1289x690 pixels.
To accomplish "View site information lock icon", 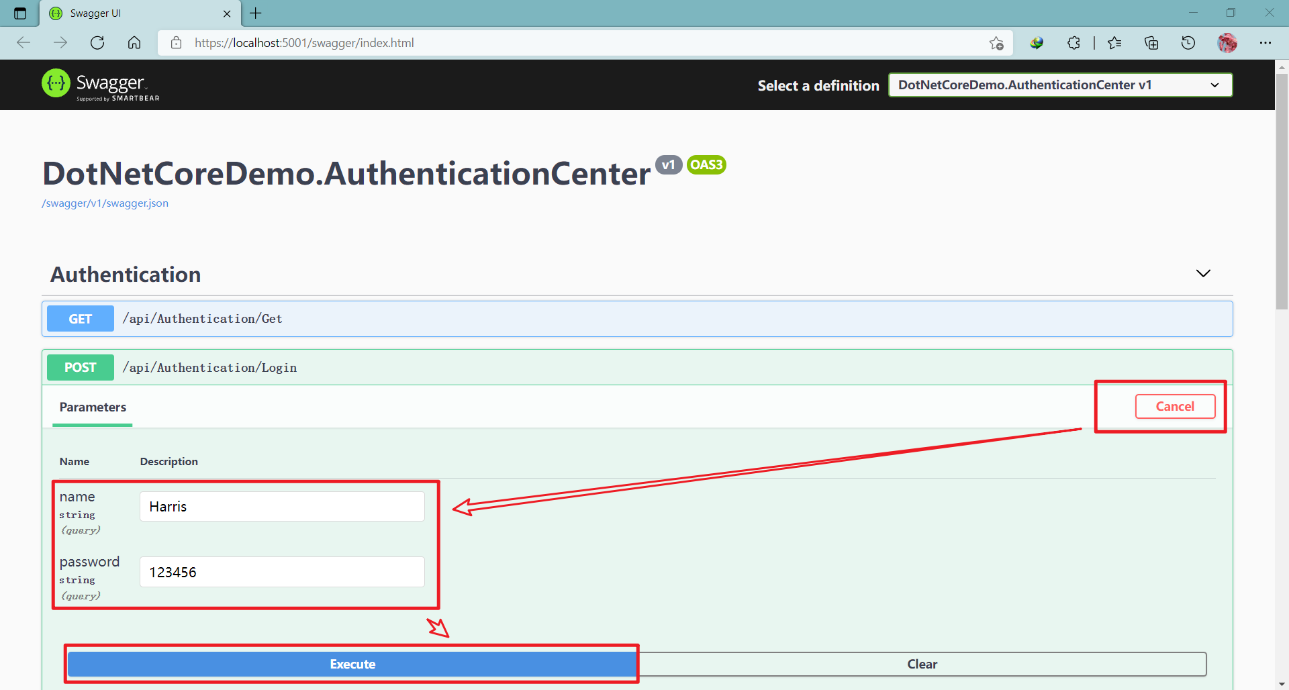I will click(176, 43).
